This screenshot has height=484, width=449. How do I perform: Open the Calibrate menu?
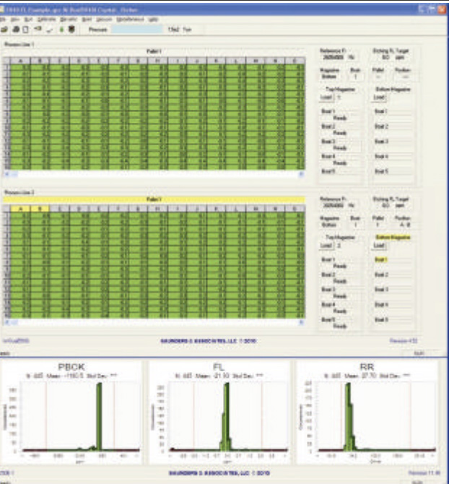click(x=47, y=19)
